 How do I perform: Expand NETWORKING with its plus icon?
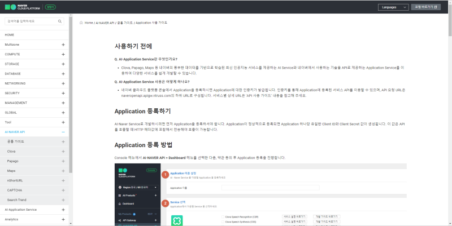coord(63,83)
